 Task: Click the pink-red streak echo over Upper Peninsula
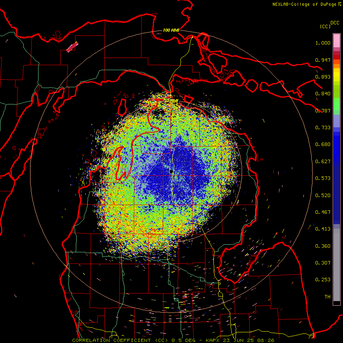(72, 47)
